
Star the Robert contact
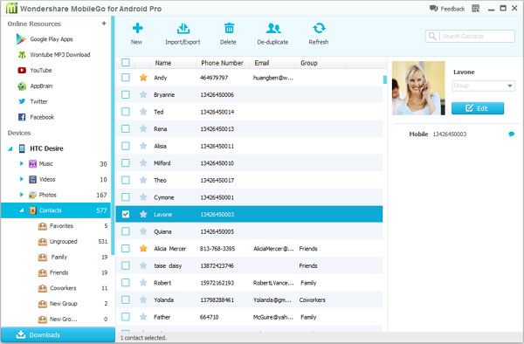143,283
